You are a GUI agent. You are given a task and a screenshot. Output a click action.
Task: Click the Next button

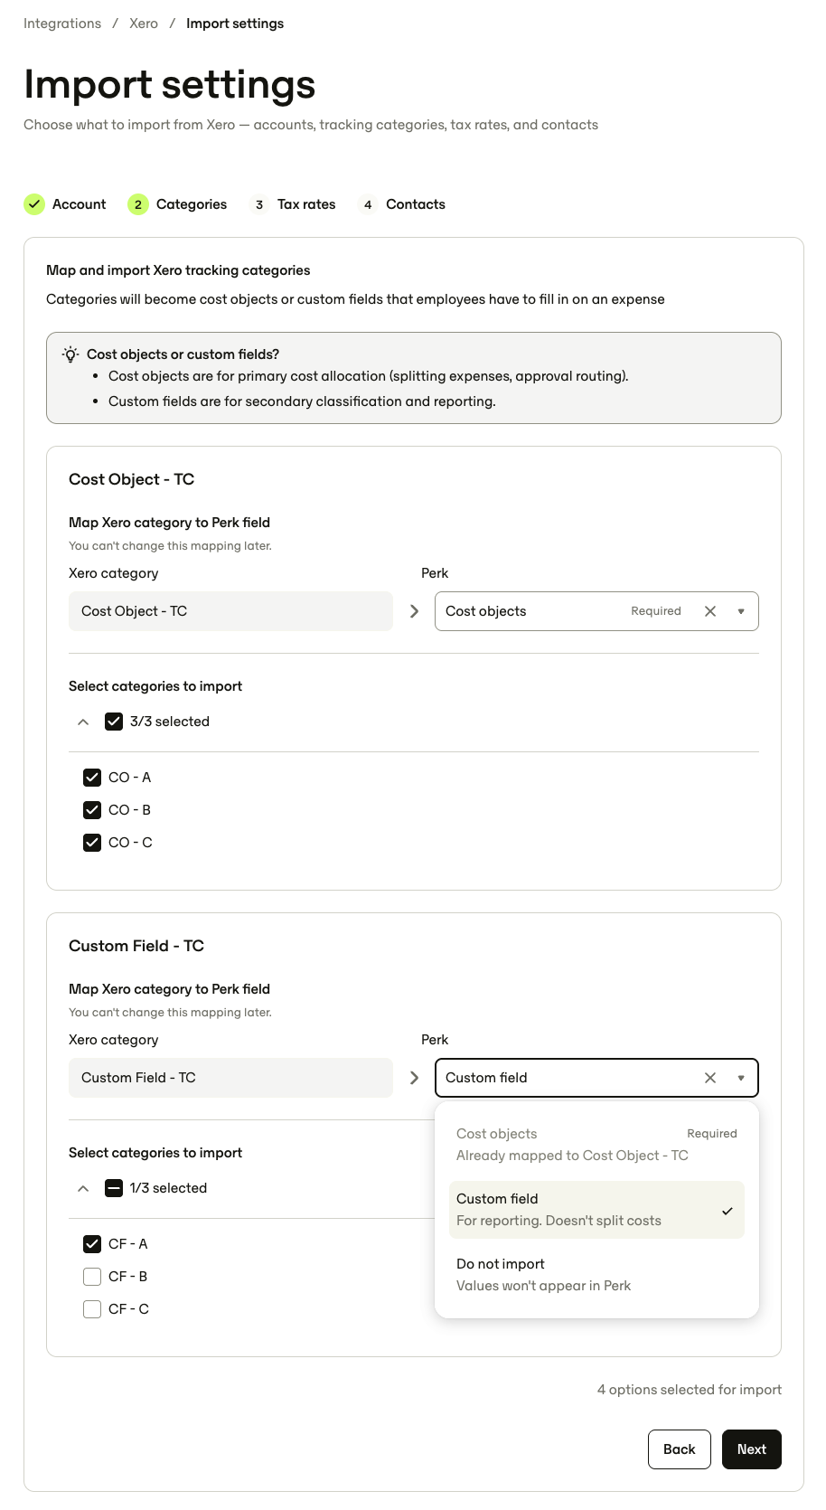pyautogui.click(x=752, y=1449)
